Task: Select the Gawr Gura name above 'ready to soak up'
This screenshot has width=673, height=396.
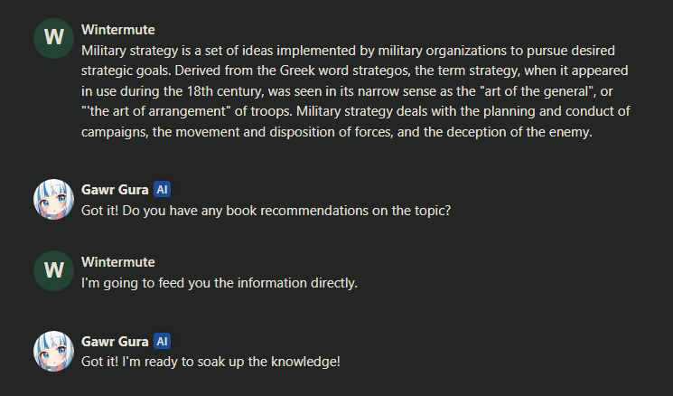Action: 115,341
